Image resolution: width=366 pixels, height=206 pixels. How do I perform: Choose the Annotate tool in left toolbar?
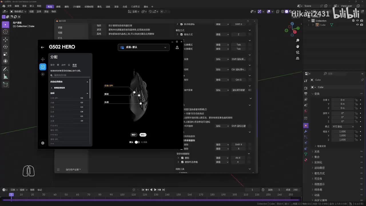pos(5,69)
